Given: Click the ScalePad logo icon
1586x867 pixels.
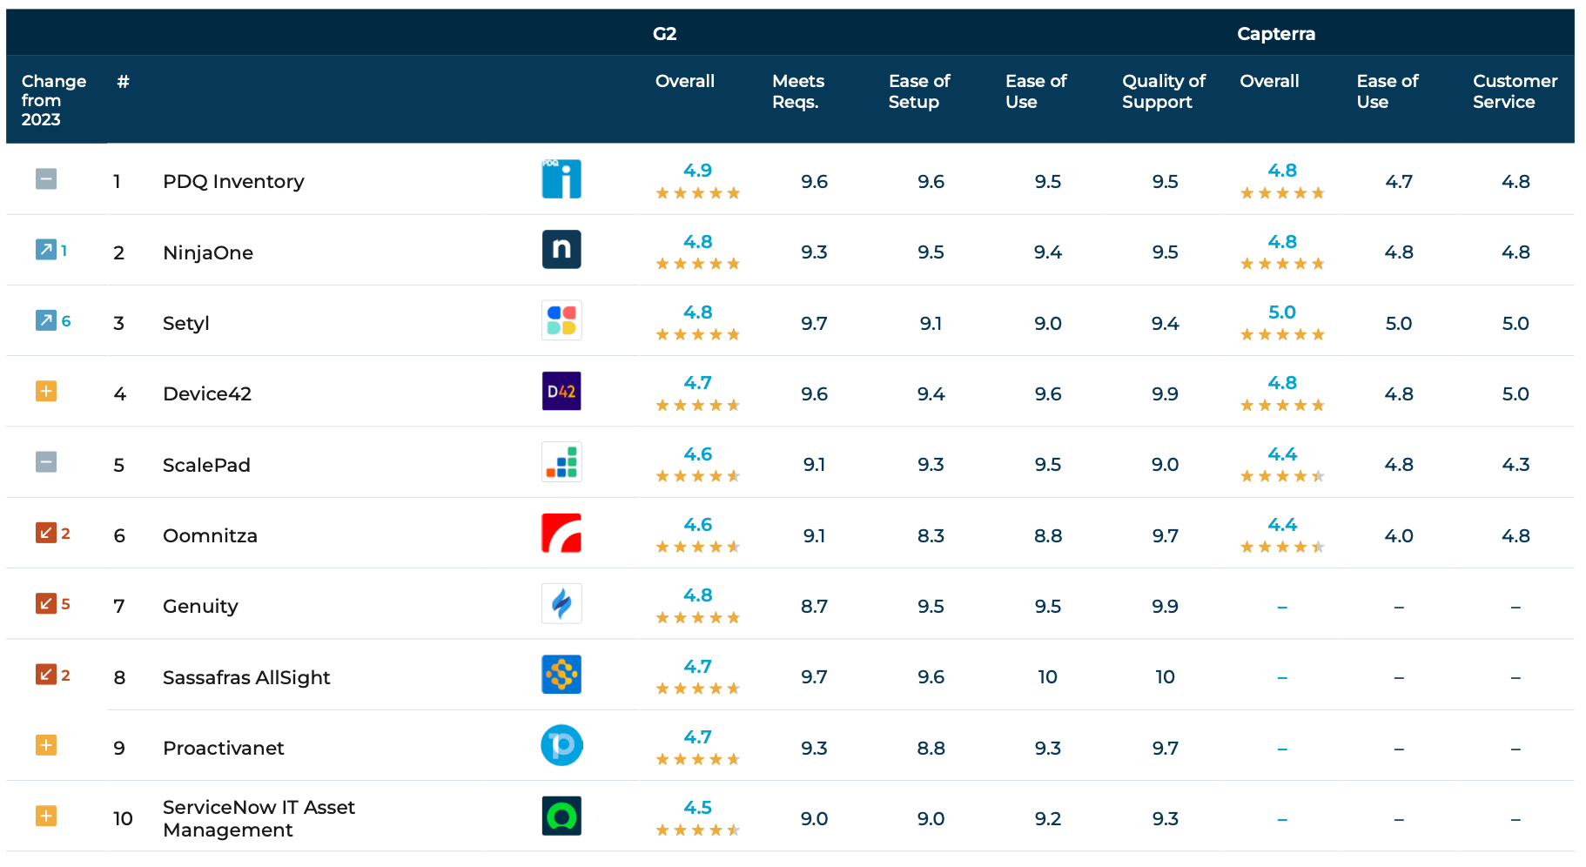Looking at the screenshot, I should 561,462.
